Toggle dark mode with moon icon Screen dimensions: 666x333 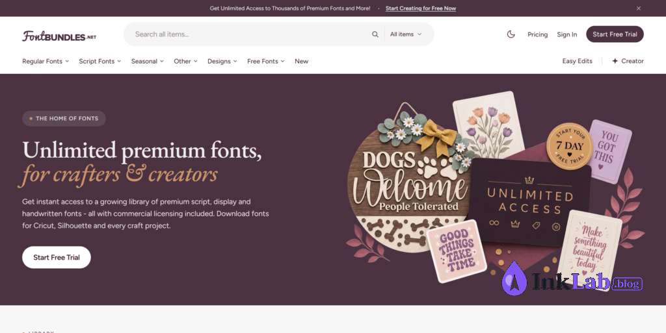(511, 34)
